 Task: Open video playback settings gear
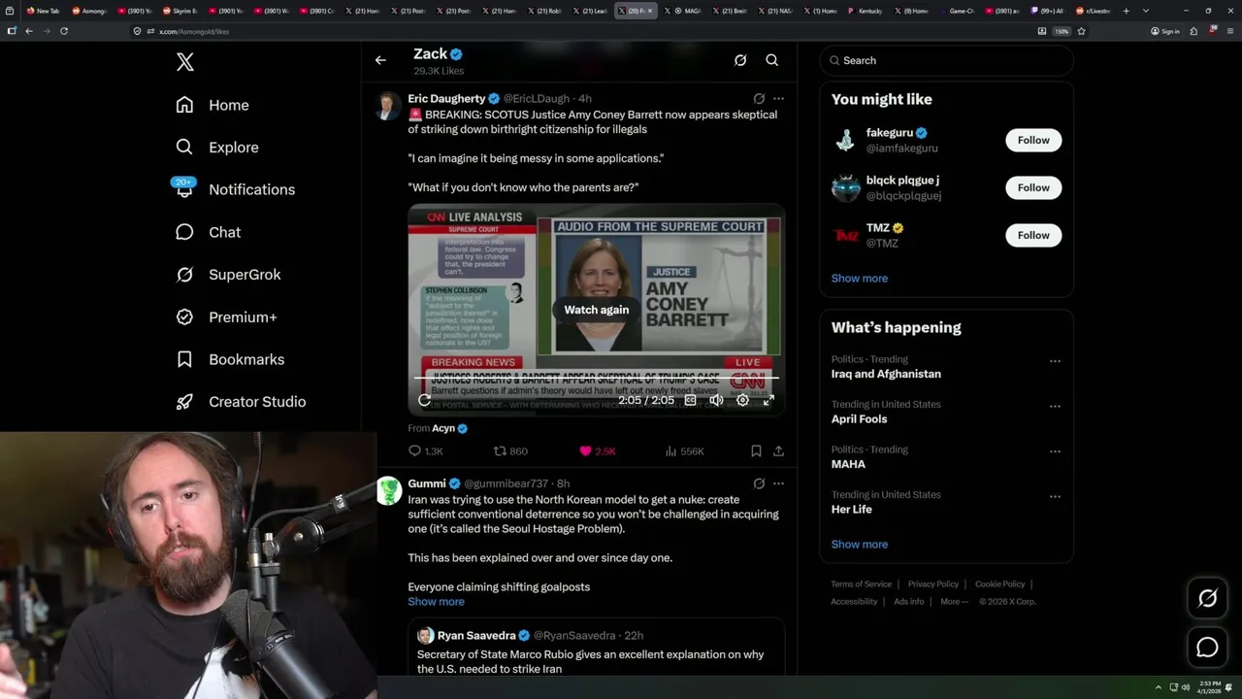[742, 400]
